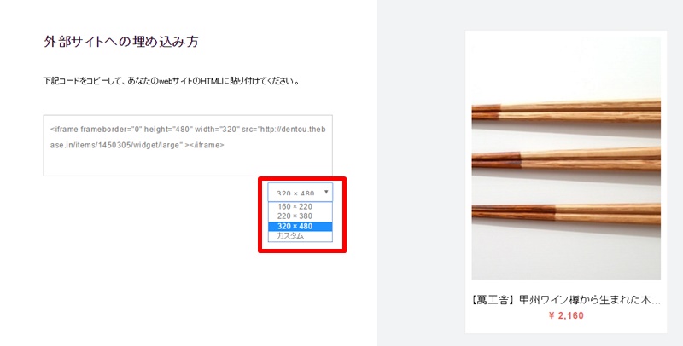Click the white card margin below the price
This screenshot has height=346, width=683.
click(566, 328)
